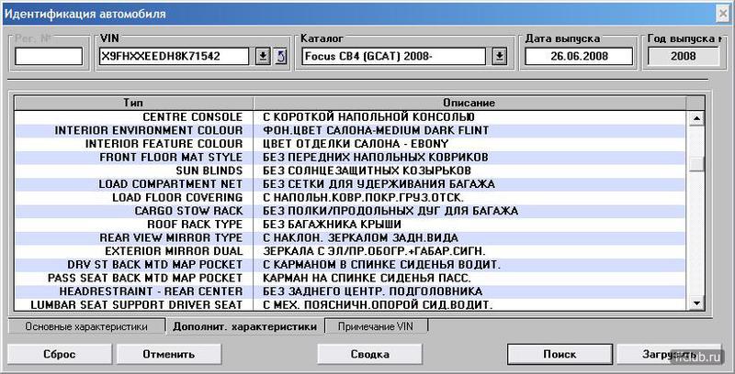The height and width of the screenshot is (374, 735).
Task: Select PASS SEAT BACK MTD MAP POCKET row
Action: coord(350,279)
